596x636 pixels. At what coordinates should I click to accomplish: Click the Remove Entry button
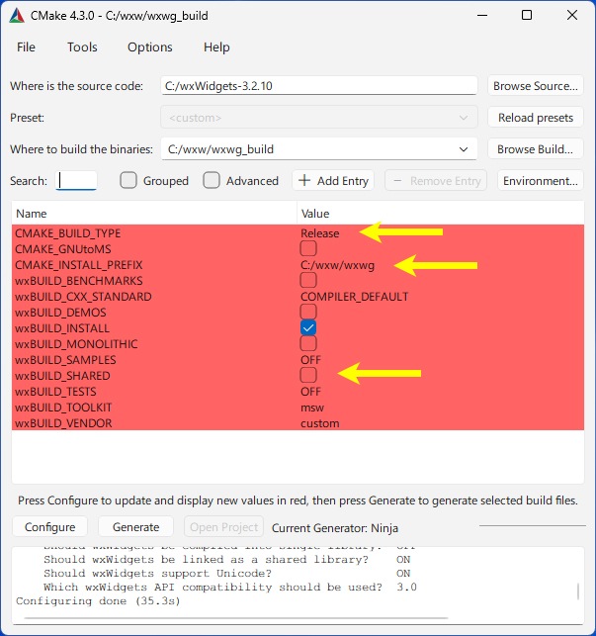(x=436, y=180)
